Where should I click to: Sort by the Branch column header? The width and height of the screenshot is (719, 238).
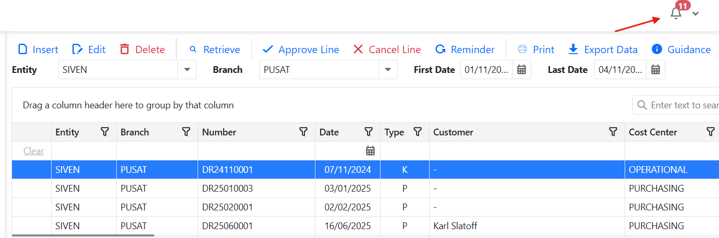pyautogui.click(x=135, y=132)
